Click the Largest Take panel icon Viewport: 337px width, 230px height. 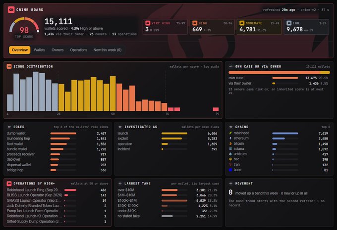coord(120,184)
